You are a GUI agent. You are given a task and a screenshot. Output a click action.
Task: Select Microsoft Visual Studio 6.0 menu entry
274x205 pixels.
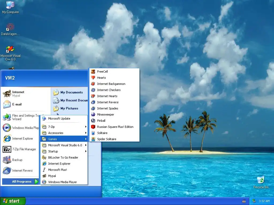point(64,145)
